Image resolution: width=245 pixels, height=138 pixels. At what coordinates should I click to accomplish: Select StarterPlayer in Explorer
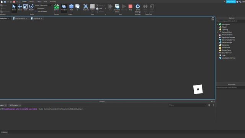[226, 50]
